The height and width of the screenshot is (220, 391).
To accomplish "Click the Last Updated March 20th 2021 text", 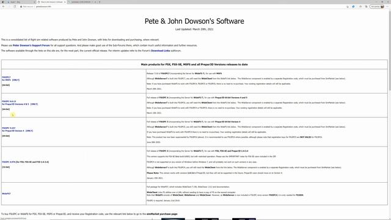I will click(194, 29).
